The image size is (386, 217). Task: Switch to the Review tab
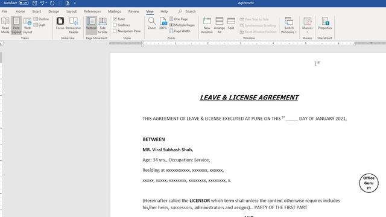pos(134,11)
